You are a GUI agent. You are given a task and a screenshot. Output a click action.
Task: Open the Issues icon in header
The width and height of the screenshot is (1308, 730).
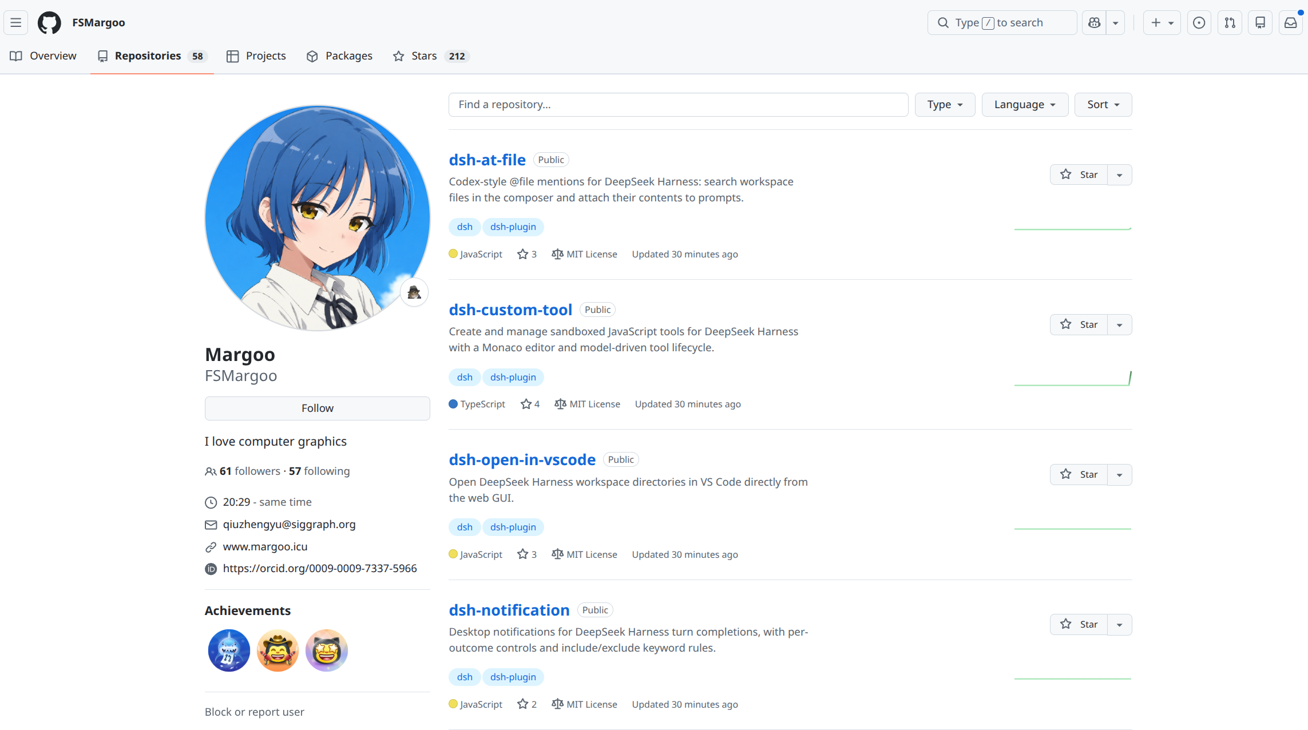[1199, 23]
